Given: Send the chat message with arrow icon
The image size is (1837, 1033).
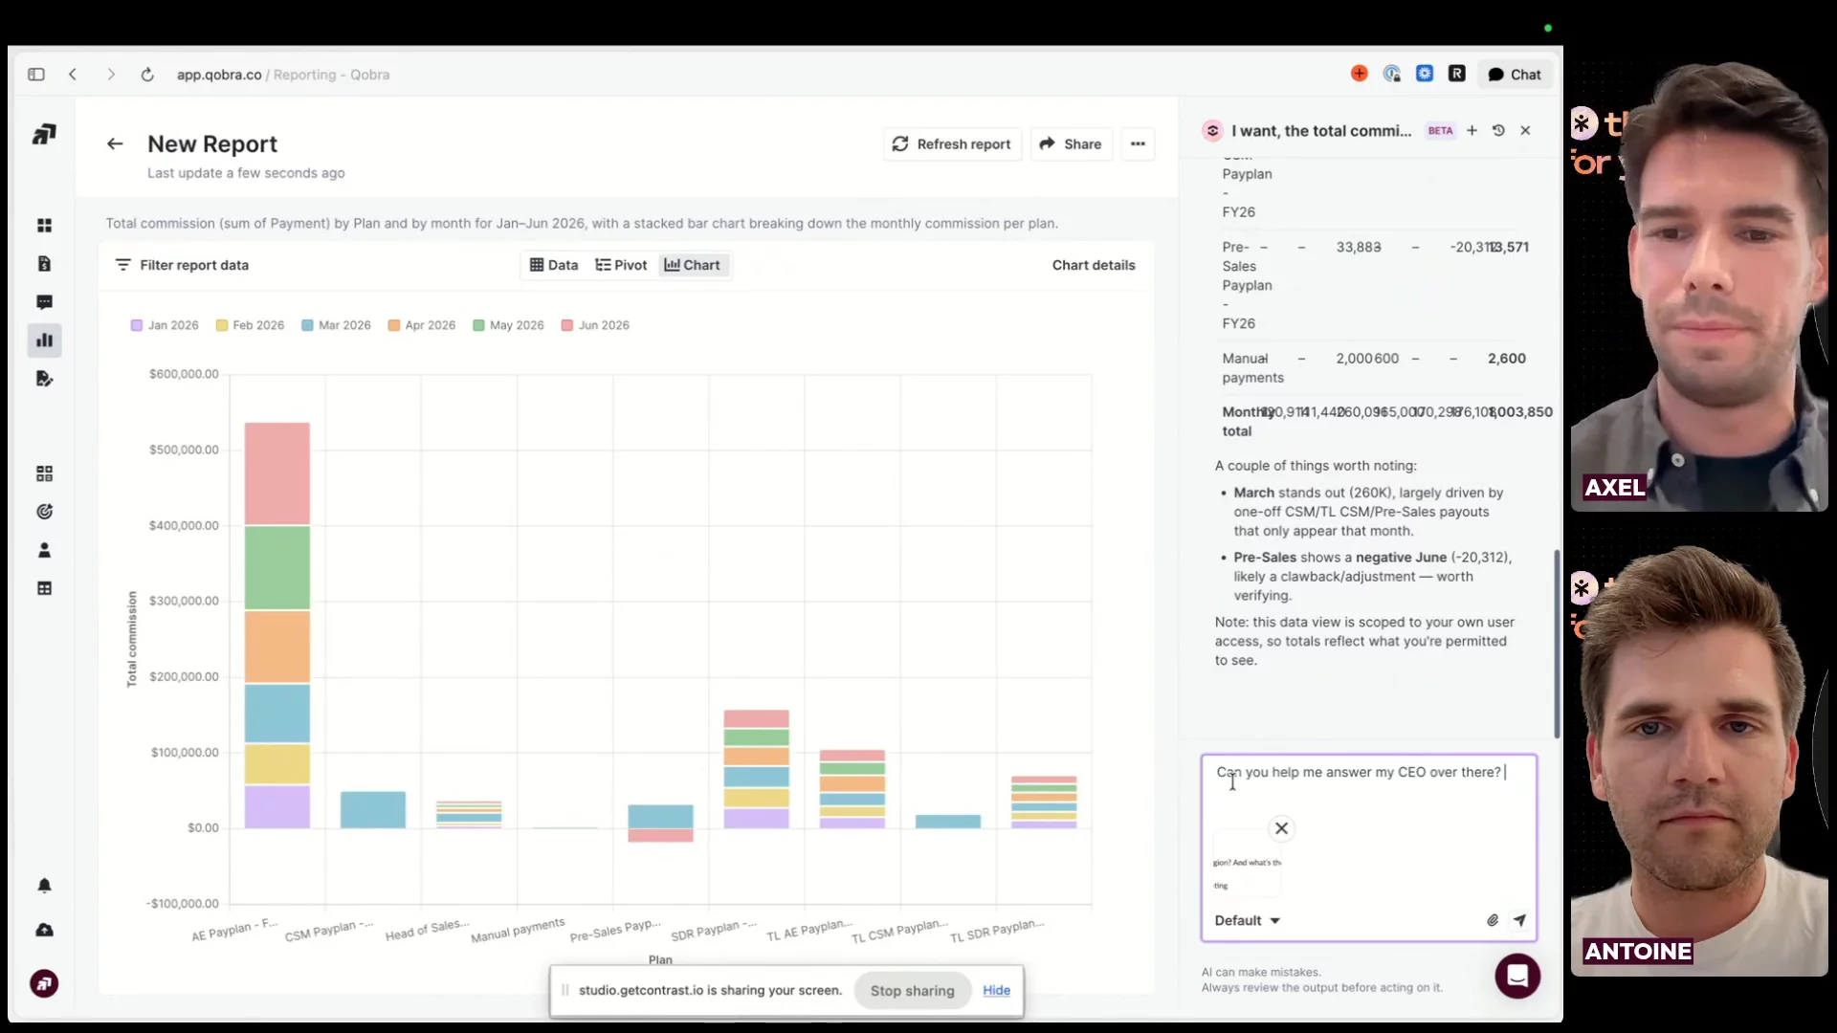Looking at the screenshot, I should 1519,920.
